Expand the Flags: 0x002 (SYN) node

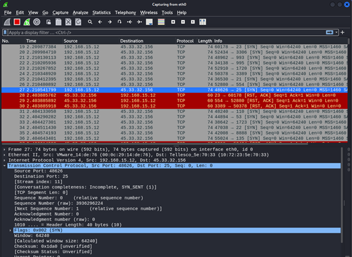(x=10, y=230)
